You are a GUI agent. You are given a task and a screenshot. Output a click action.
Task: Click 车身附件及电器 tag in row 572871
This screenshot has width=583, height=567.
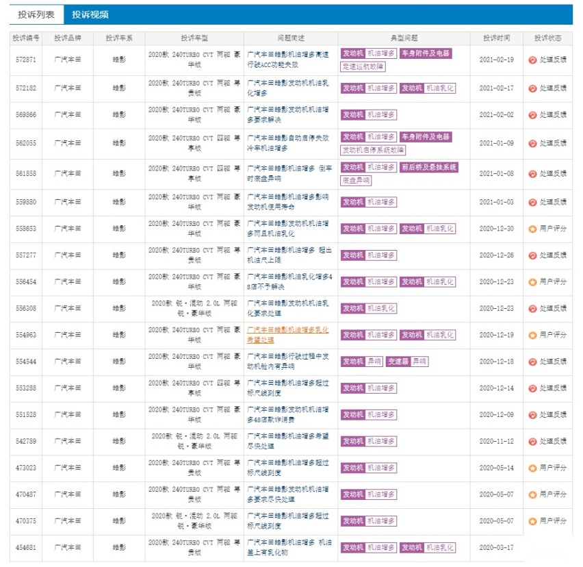point(426,53)
